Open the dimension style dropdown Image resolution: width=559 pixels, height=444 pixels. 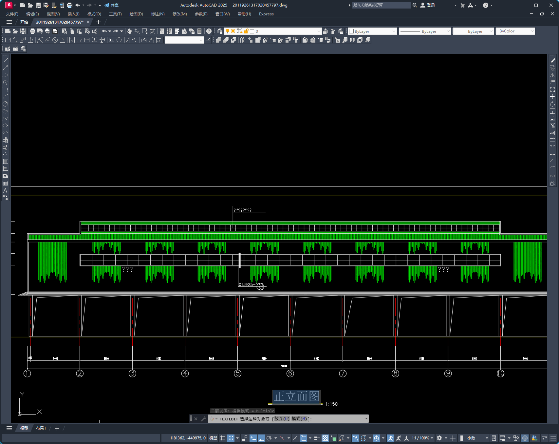tap(184, 40)
